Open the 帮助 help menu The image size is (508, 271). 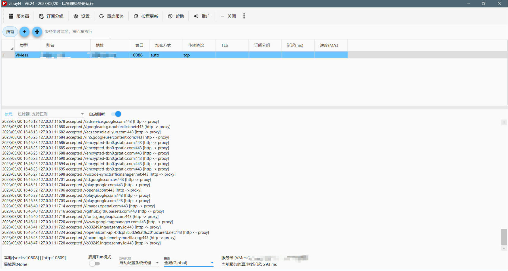(x=176, y=16)
